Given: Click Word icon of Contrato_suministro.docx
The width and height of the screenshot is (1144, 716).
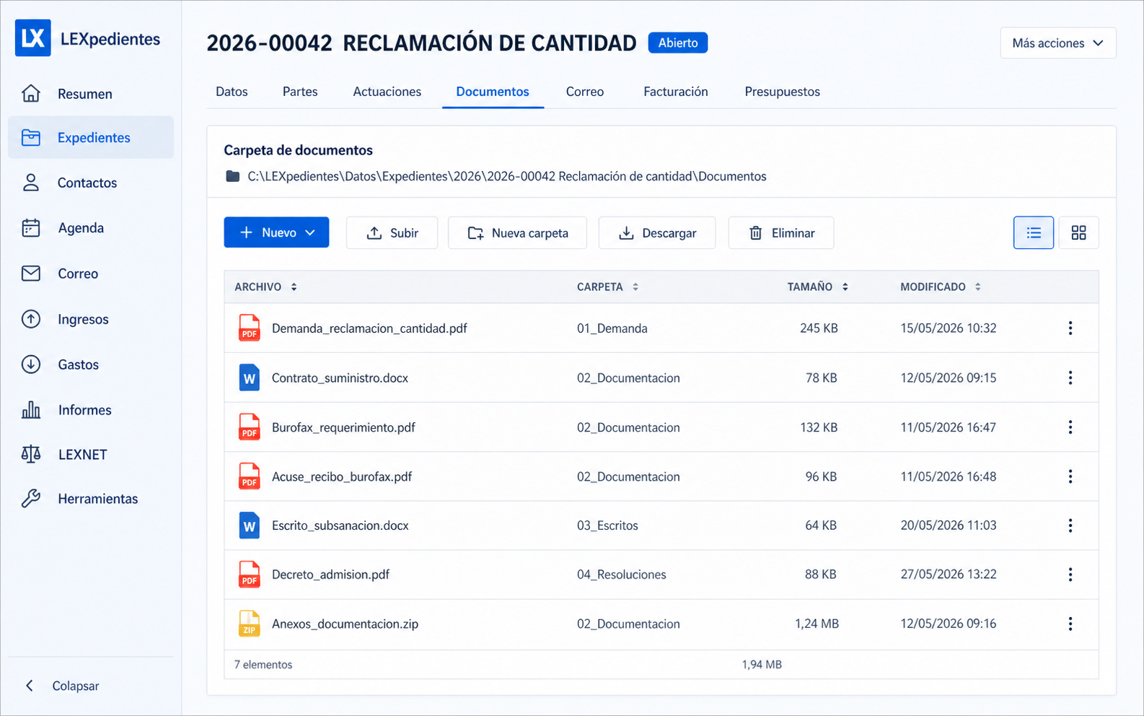Looking at the screenshot, I should 249,377.
